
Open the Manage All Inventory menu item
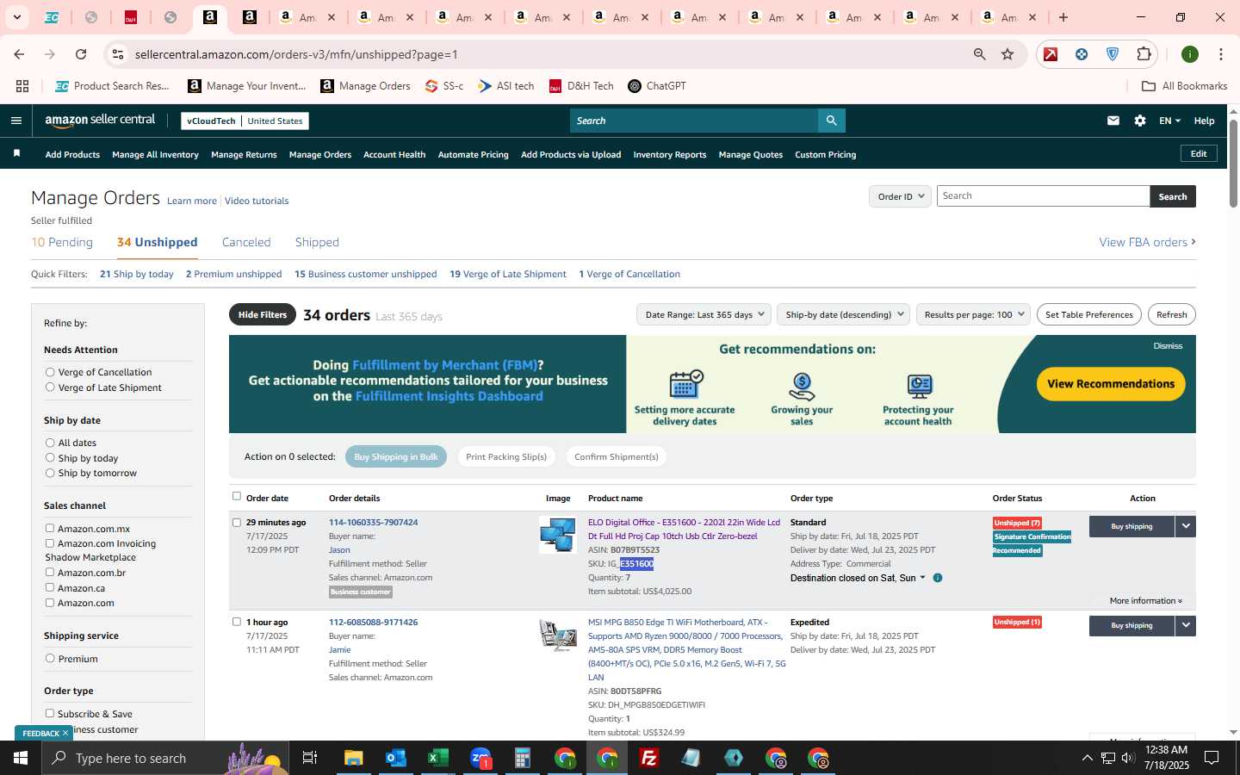tap(155, 155)
